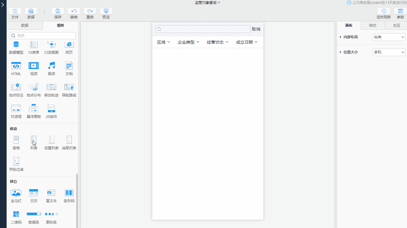Screen dimensions: 407x228
Task: Click the Scheduled Refresh (定时刷新) icon
Action: click(x=383, y=11)
